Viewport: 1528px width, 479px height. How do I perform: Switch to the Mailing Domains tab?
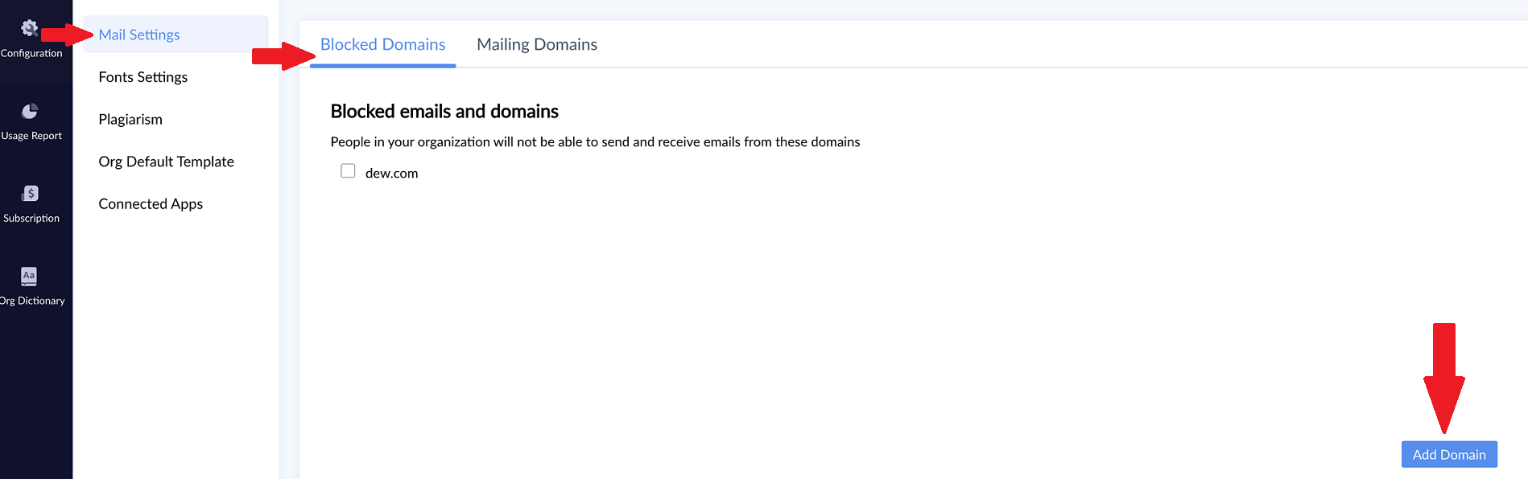[x=537, y=44]
